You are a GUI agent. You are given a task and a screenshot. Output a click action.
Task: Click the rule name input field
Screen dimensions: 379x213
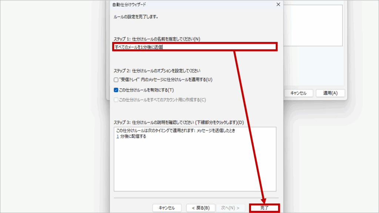pyautogui.click(x=195, y=47)
